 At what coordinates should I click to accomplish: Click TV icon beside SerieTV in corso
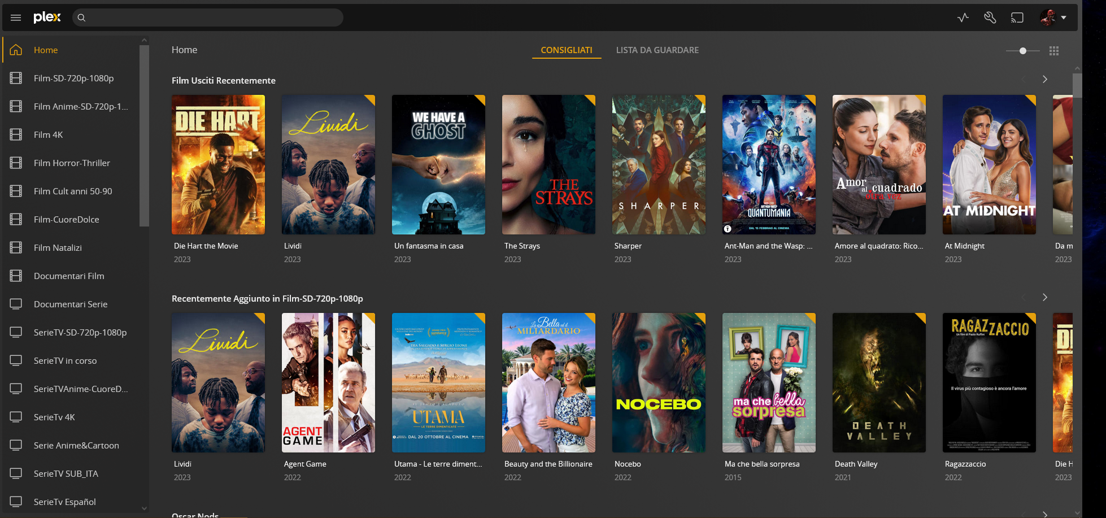(x=16, y=360)
